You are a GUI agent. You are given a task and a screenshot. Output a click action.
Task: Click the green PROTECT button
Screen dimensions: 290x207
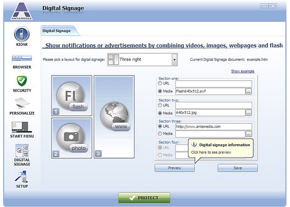point(144,198)
